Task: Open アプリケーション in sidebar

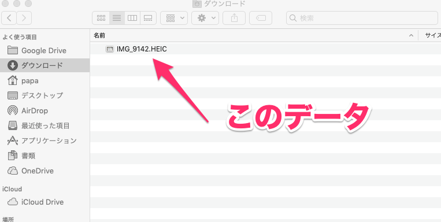Action: [45, 140]
